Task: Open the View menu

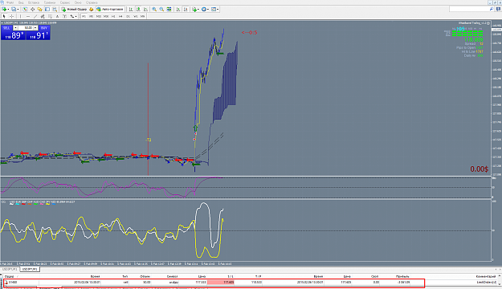Action: point(21,2)
